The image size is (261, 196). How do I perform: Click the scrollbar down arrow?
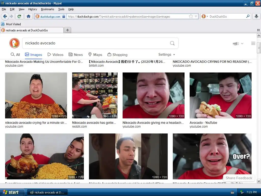pos(259,181)
